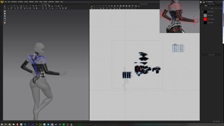Open the Avatar menu

(x=36, y=2)
